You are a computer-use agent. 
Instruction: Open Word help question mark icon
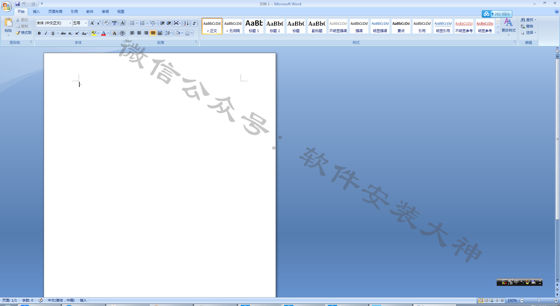click(556, 12)
